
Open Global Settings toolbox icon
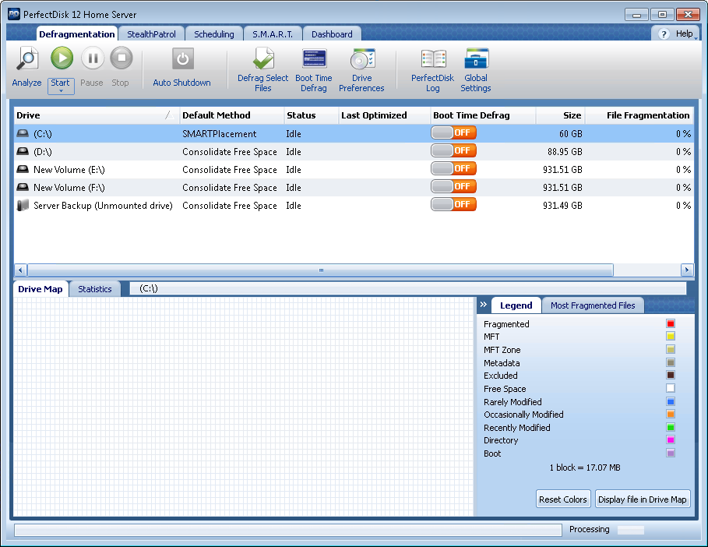[x=477, y=59]
